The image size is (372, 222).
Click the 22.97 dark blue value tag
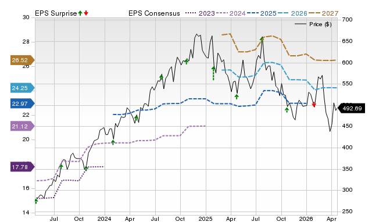(x=22, y=103)
